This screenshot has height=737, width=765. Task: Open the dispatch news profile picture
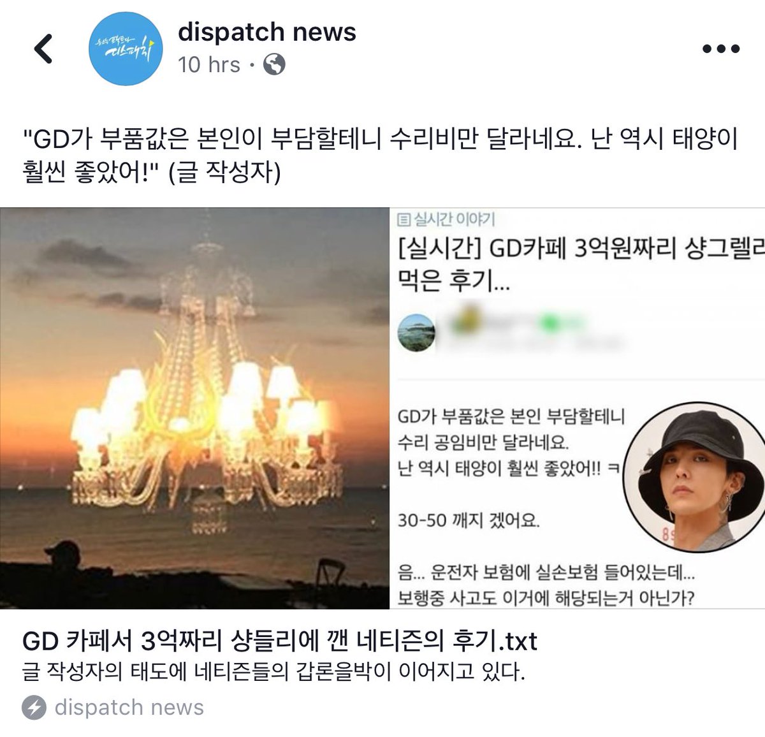(x=126, y=48)
